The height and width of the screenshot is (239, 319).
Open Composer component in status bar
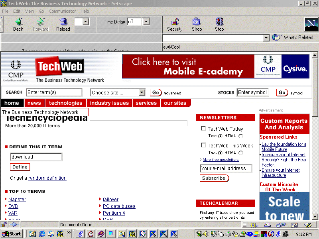[308, 225]
